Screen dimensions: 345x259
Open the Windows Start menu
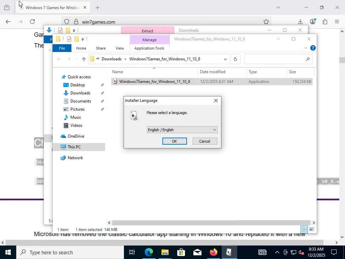(x=8, y=252)
